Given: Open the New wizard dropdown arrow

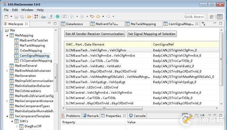Looking at the screenshot, I should (11, 17).
